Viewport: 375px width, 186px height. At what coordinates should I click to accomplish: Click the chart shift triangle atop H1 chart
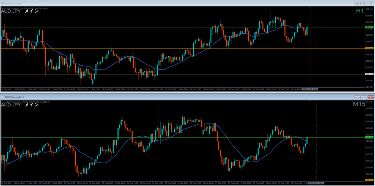[x=310, y=7]
